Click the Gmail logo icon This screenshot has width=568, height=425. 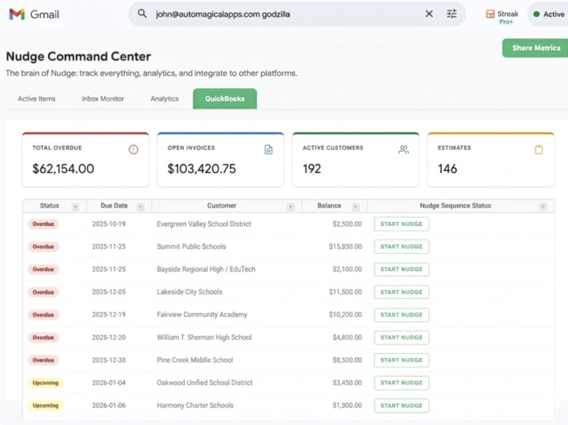(17, 14)
